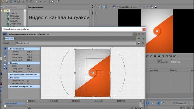Toggle the last FX dialog view-mode icon
The width and height of the screenshot is (194, 109).
(x=143, y=34)
